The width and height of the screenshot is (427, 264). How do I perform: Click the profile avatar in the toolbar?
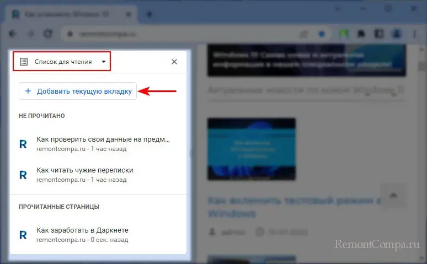point(396,33)
